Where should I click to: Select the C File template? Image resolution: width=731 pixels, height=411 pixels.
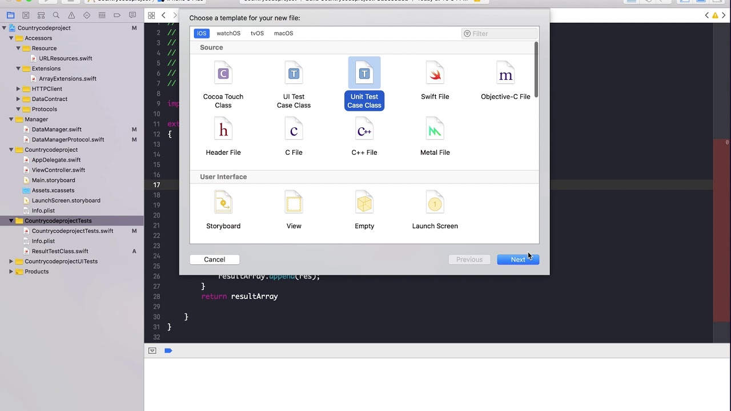(x=294, y=136)
